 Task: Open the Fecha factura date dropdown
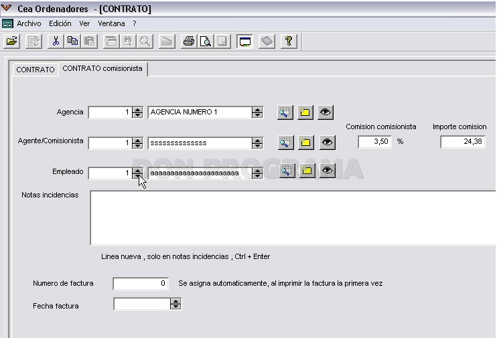click(175, 304)
